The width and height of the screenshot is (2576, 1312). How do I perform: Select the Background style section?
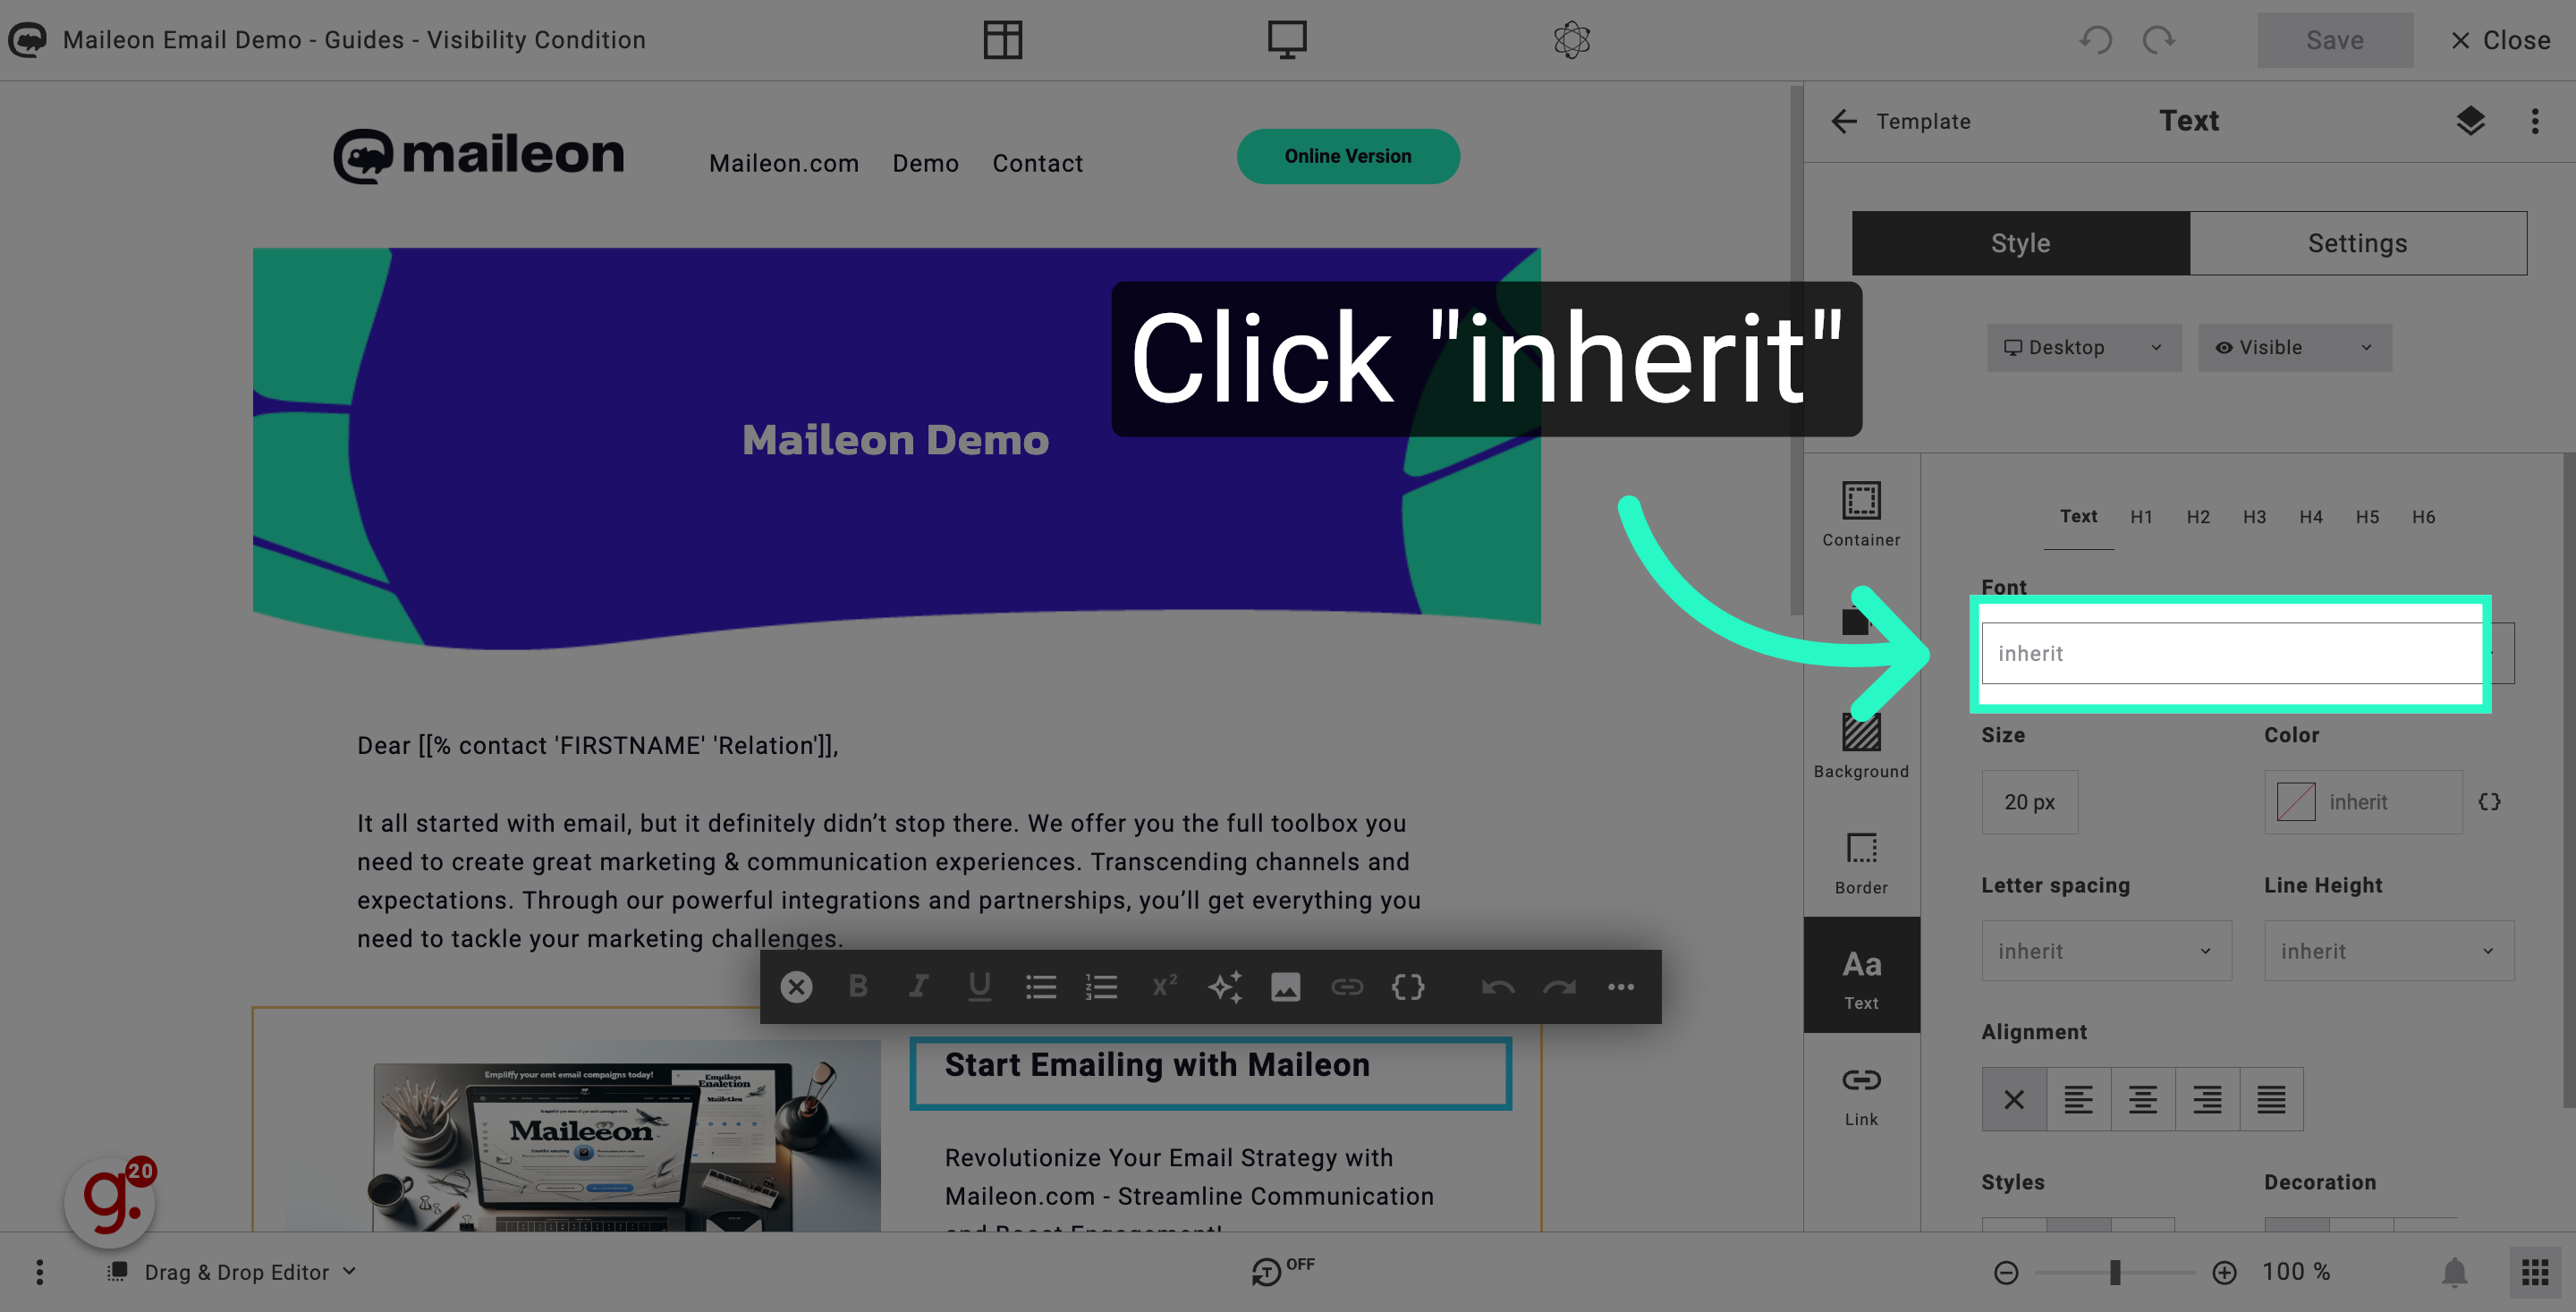tap(1861, 746)
